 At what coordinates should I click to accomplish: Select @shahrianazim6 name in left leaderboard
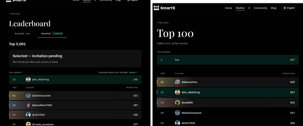(x=41, y=96)
